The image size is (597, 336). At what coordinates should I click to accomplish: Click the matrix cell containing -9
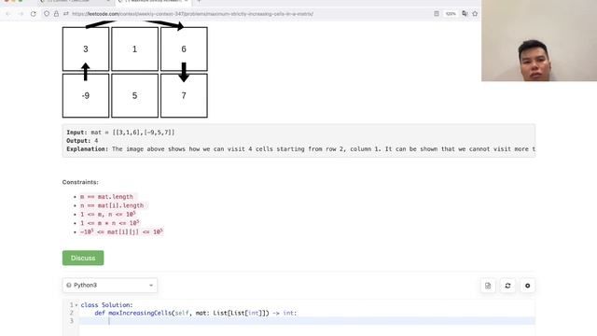tap(86, 95)
